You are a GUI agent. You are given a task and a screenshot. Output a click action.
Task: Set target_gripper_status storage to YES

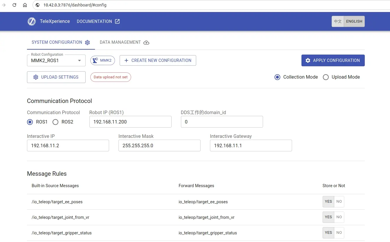pos(328,233)
